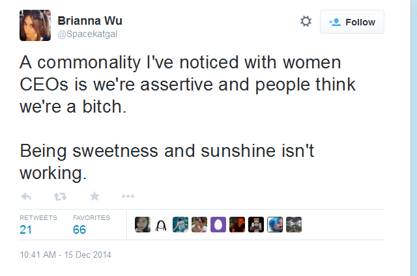The width and height of the screenshot is (417, 276).
Task: Open the @Spacekatgal handle link
Action: [x=87, y=34]
